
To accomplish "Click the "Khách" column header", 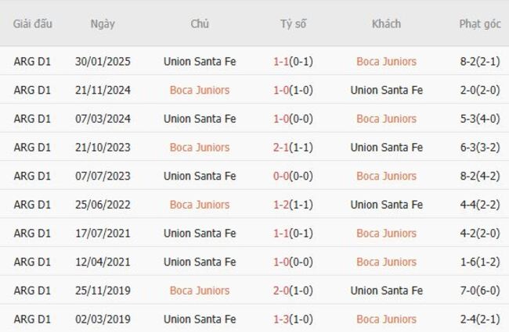I will coord(386,23).
